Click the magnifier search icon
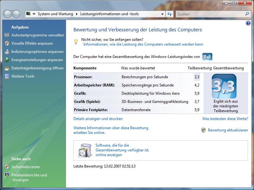254x190 pixels. pos(247,14)
